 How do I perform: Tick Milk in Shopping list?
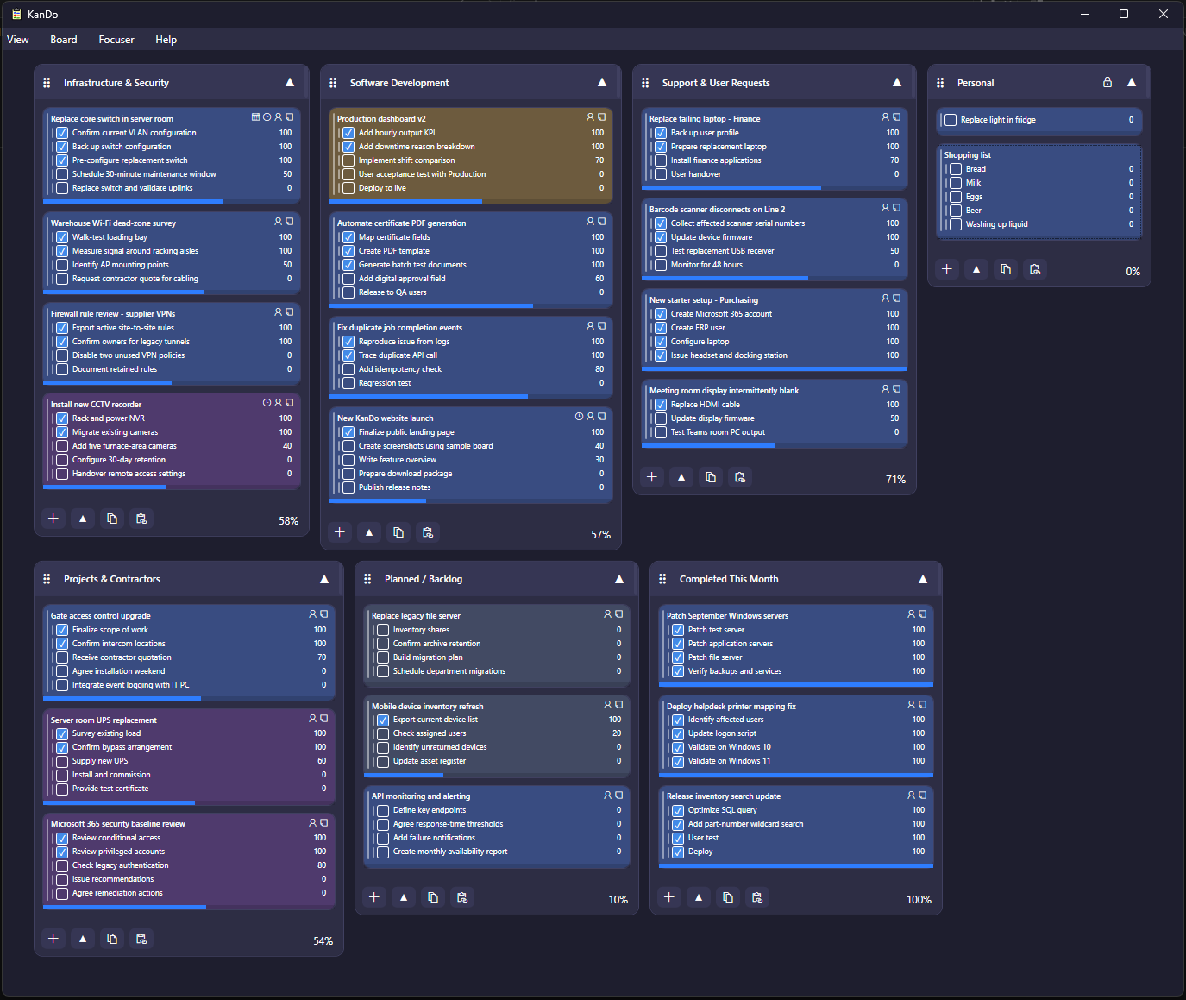coord(956,183)
